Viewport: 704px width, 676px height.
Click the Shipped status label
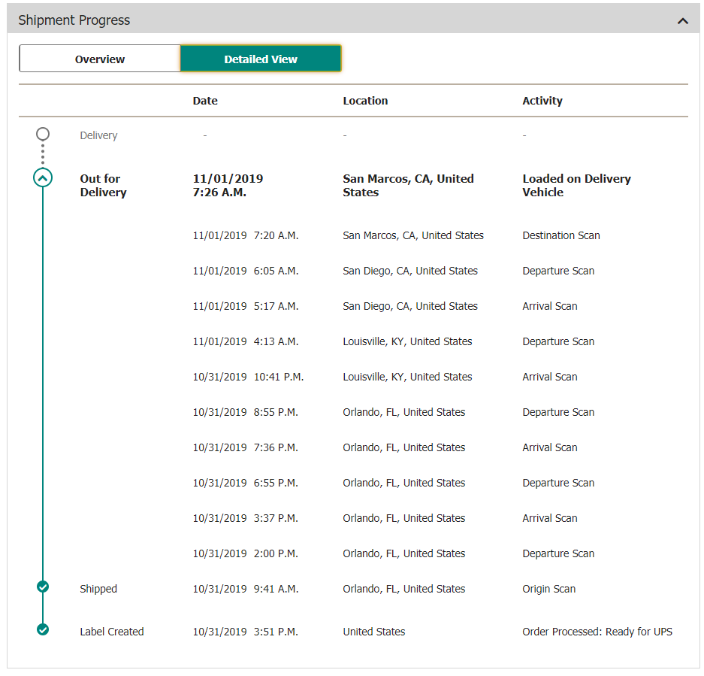pyautogui.click(x=98, y=589)
